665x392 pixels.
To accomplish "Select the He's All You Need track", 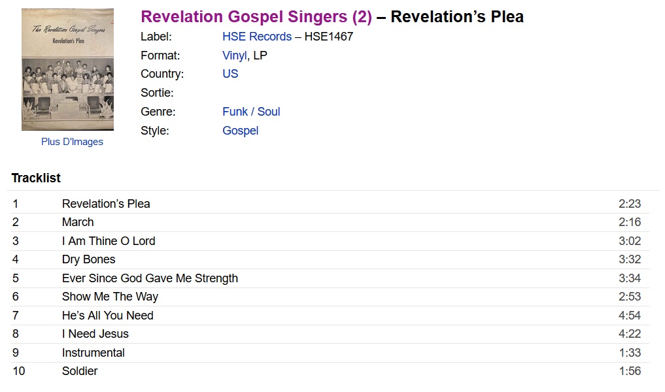I will 330,316.
